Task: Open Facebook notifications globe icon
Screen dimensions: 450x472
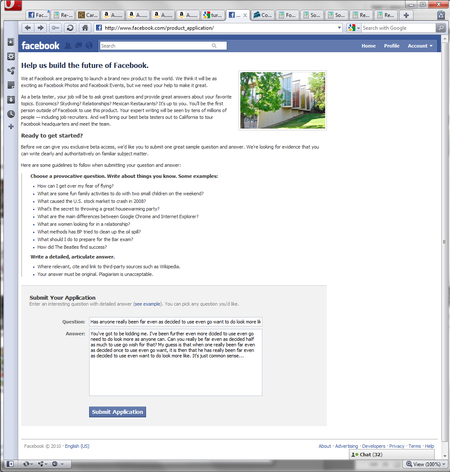Action: tap(89, 46)
